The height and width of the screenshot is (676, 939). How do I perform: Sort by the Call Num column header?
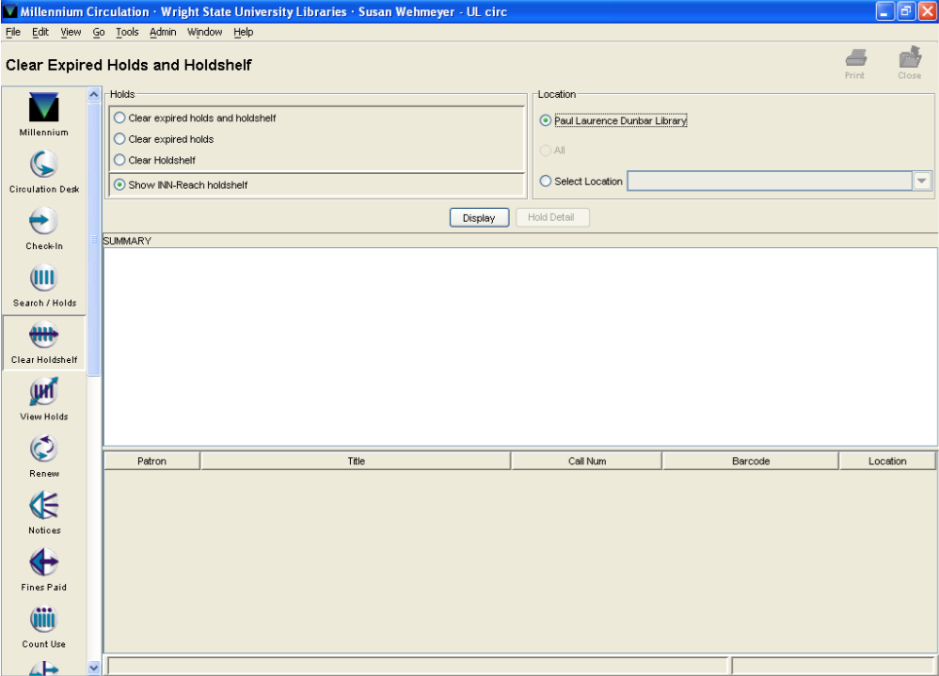tap(587, 461)
